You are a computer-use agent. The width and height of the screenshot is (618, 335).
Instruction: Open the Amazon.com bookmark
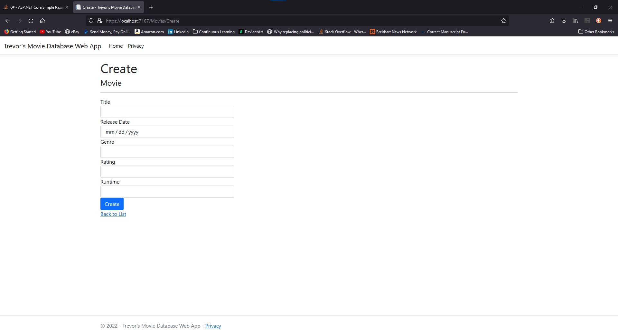point(149,32)
